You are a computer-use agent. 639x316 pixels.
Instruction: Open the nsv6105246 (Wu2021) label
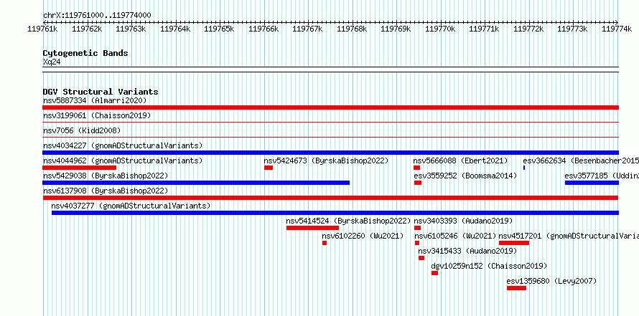[455, 236]
